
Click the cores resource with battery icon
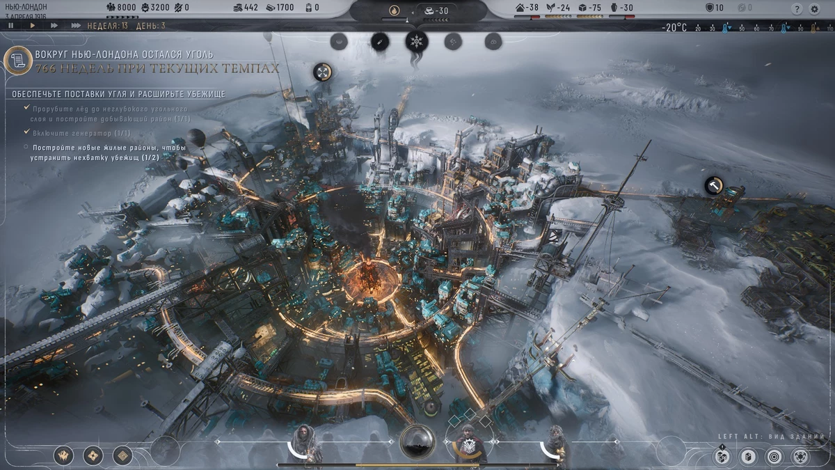point(312,8)
